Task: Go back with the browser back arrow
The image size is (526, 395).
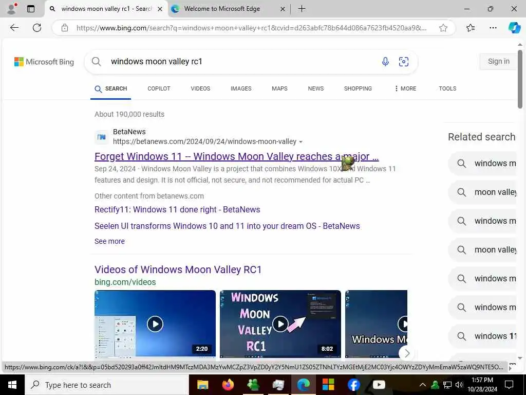Action: click(14, 28)
